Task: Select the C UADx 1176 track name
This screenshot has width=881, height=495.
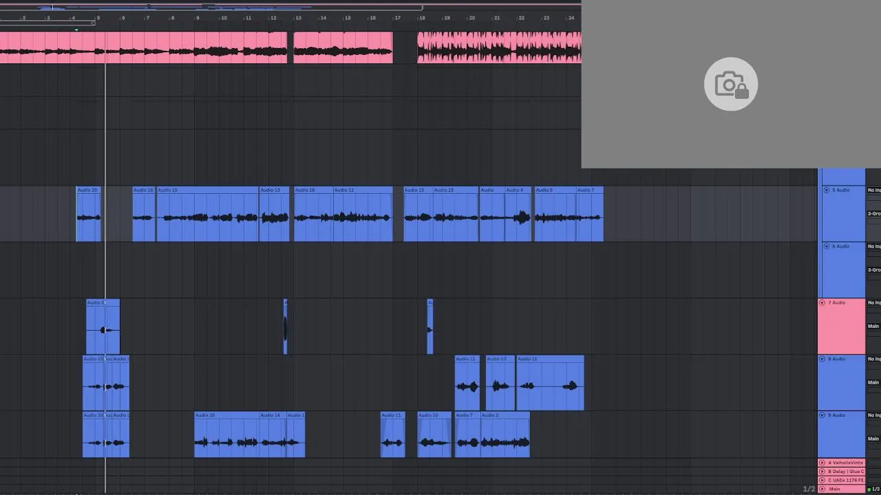Action: pos(845,480)
